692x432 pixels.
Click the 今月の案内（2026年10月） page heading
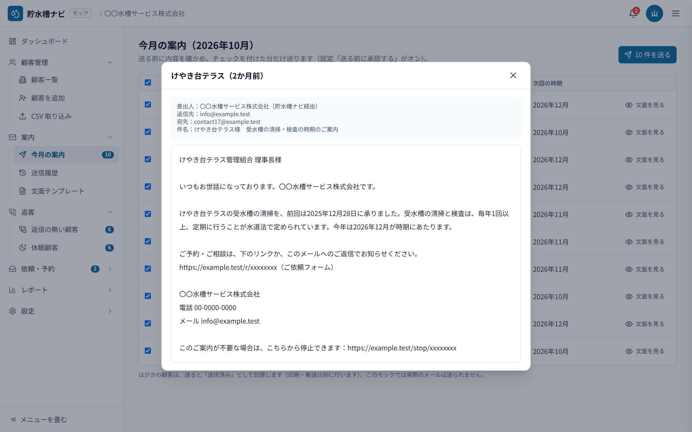(x=196, y=45)
